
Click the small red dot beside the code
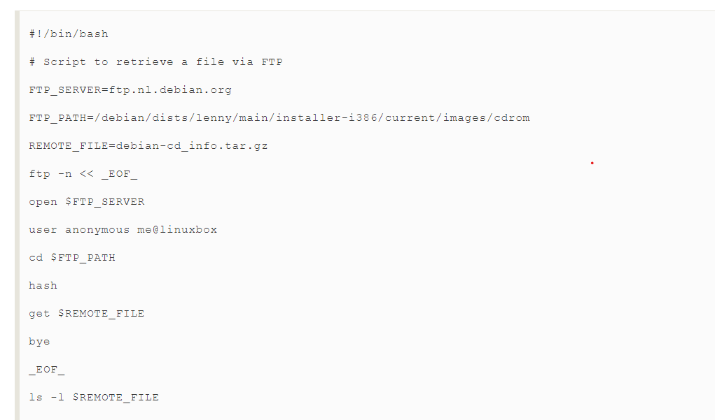coord(592,163)
